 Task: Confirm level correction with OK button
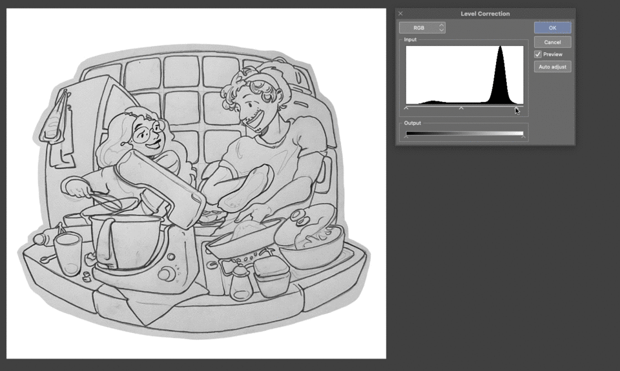(552, 28)
